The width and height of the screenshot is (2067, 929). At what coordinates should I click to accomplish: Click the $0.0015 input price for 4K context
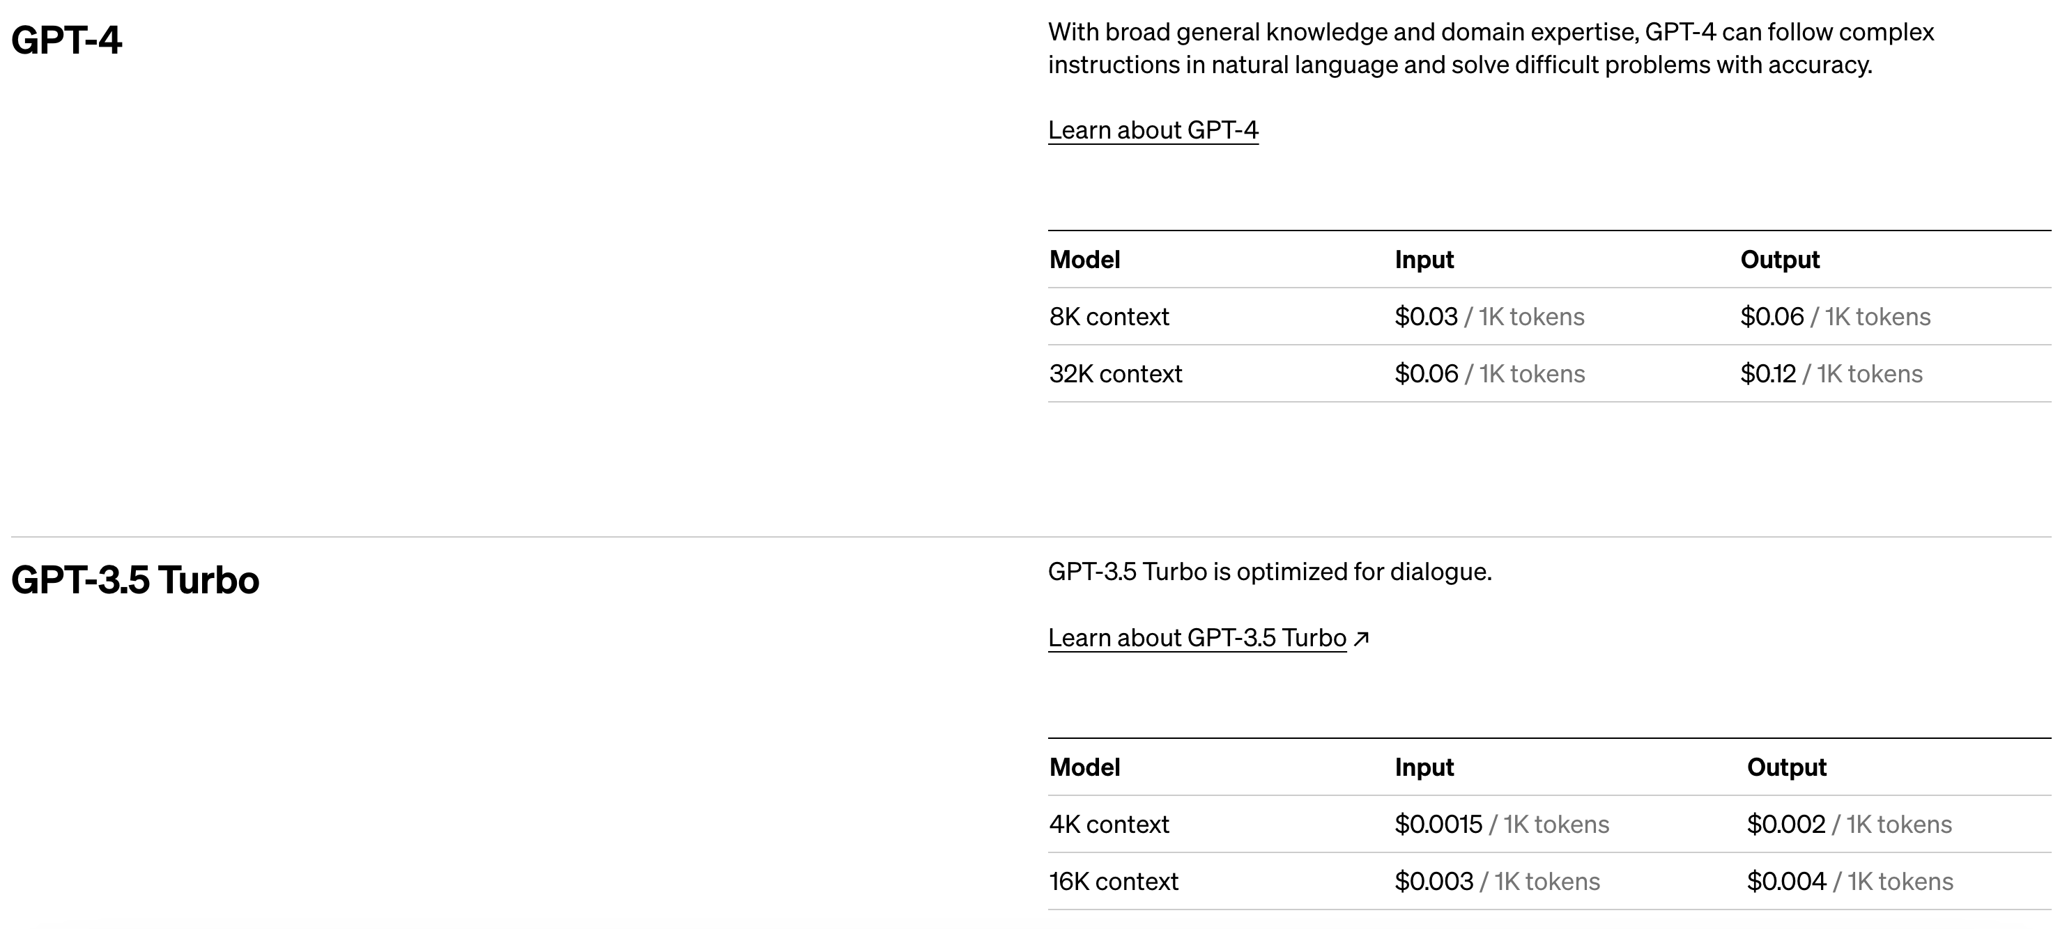point(1438,824)
